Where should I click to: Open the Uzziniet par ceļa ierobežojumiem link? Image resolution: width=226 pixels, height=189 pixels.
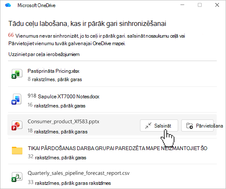point(44,54)
